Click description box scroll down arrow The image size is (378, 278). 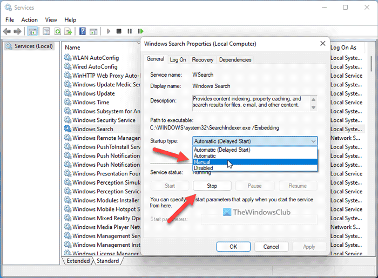(x=313, y=107)
